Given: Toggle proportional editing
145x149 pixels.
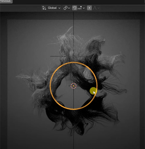Looking at the screenshot, I should [x=89, y=8].
